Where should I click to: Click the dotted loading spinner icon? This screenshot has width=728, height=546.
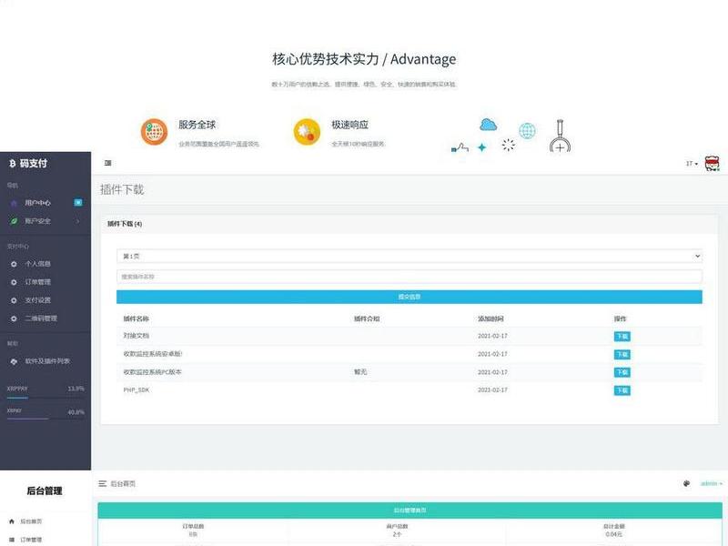[509, 145]
